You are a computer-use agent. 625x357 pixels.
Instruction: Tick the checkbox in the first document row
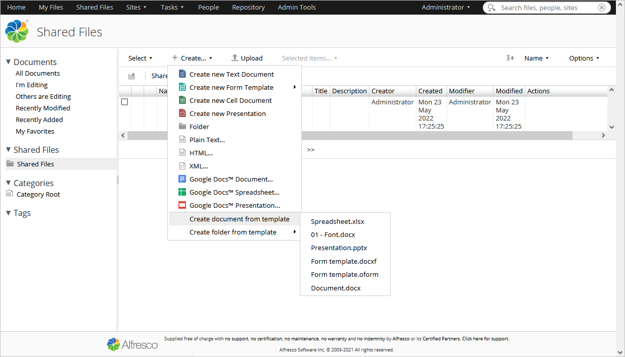tap(124, 102)
